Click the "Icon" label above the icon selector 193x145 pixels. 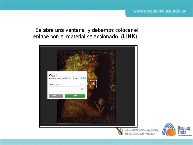[81, 85]
